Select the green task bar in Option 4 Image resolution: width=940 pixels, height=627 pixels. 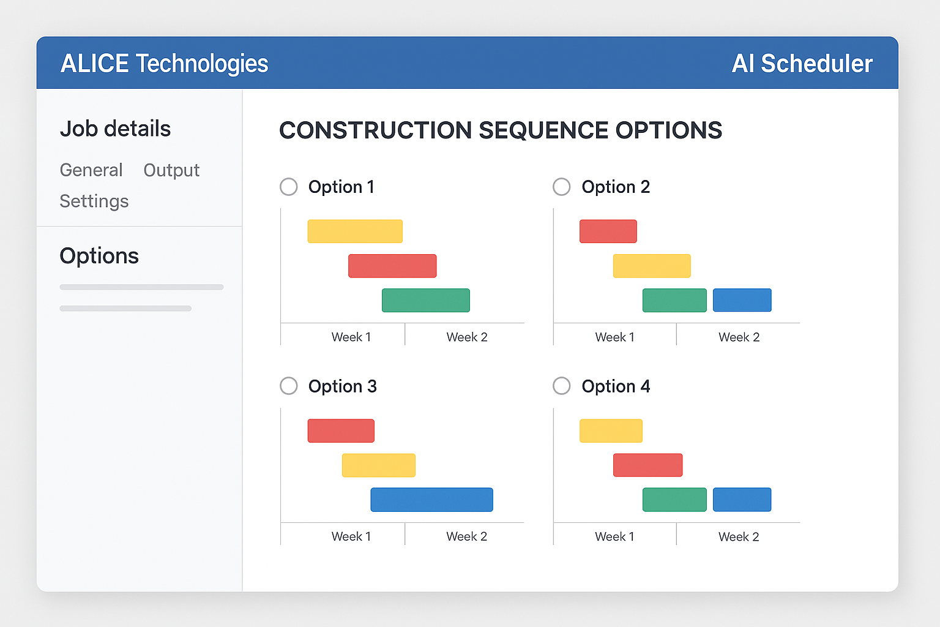pyautogui.click(x=674, y=500)
